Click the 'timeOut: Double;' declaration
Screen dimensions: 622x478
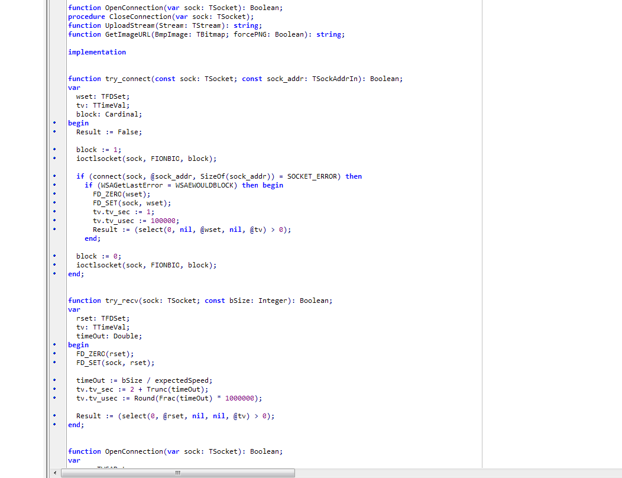click(x=109, y=336)
